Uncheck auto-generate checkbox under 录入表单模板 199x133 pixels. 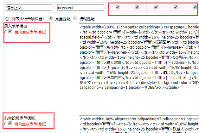[x=10, y=32]
